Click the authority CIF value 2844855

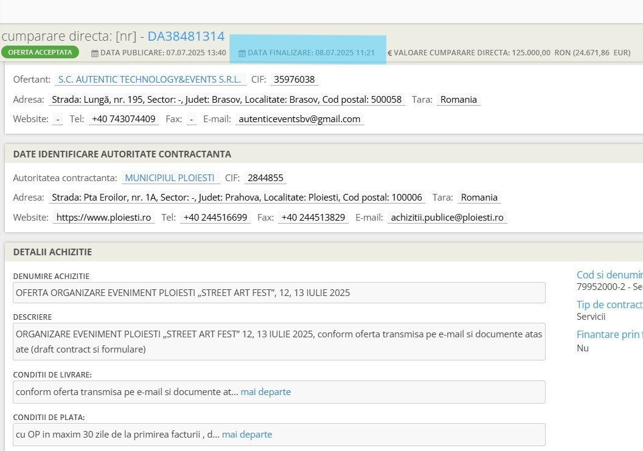point(265,178)
